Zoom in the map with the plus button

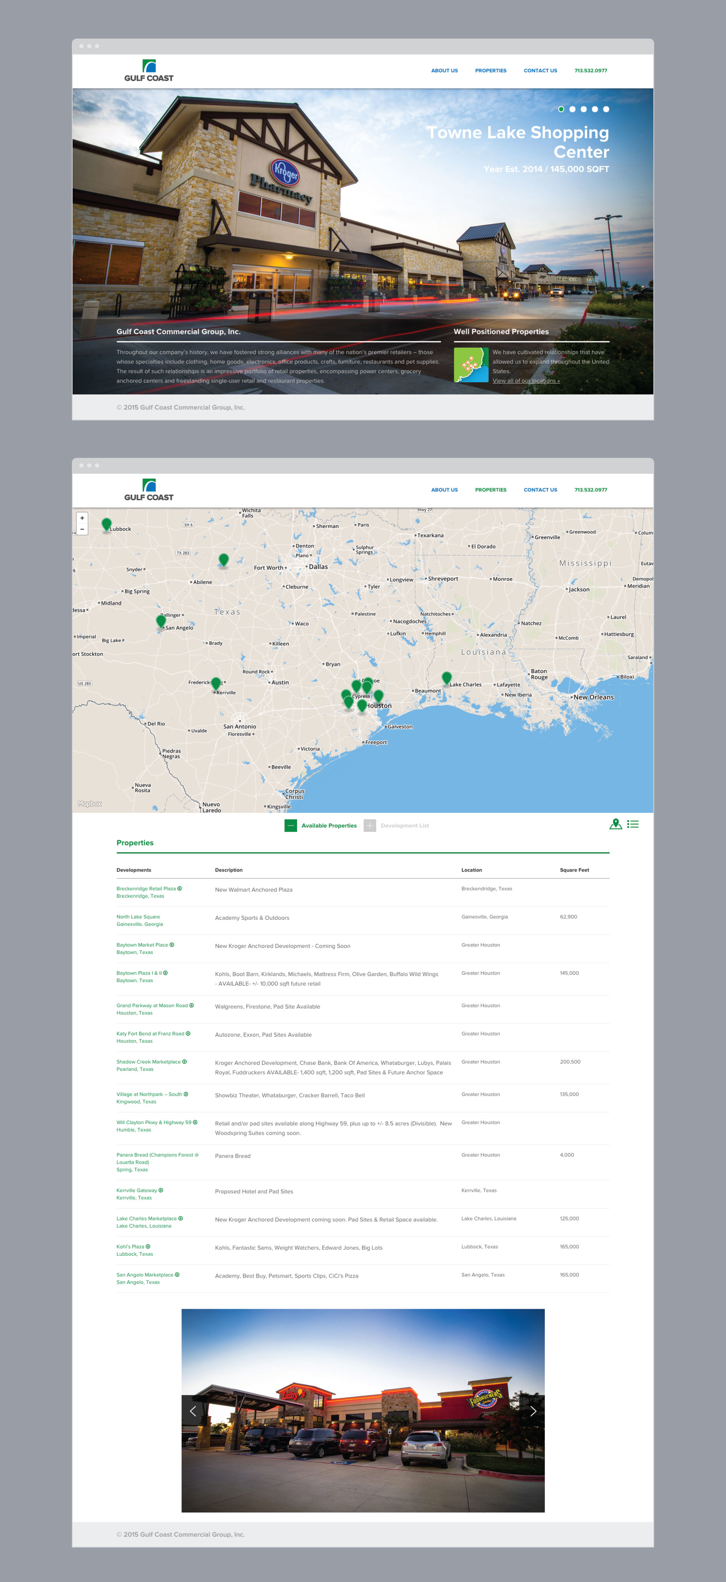(82, 518)
